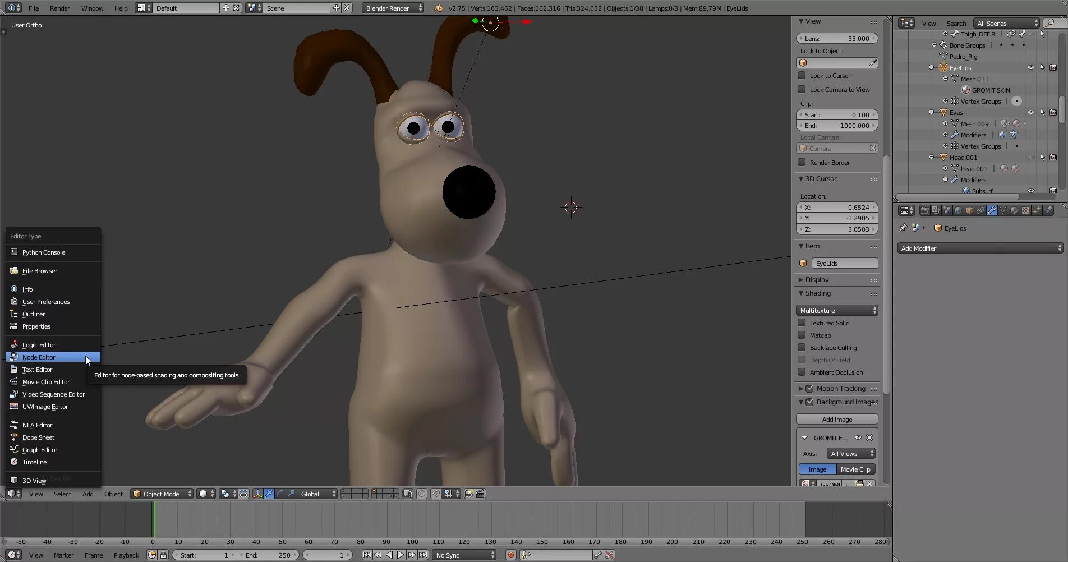
Task: Toggle the 3D manipulator widget icon
Action: [258, 494]
